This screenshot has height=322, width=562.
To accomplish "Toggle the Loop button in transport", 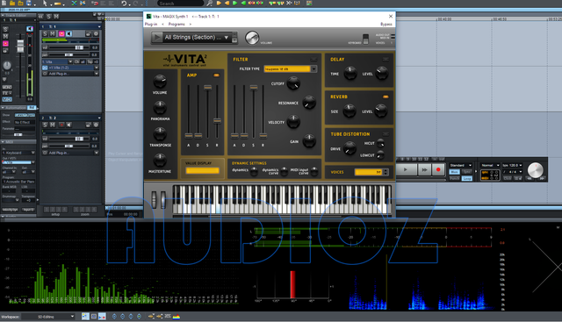I will (466, 178).
